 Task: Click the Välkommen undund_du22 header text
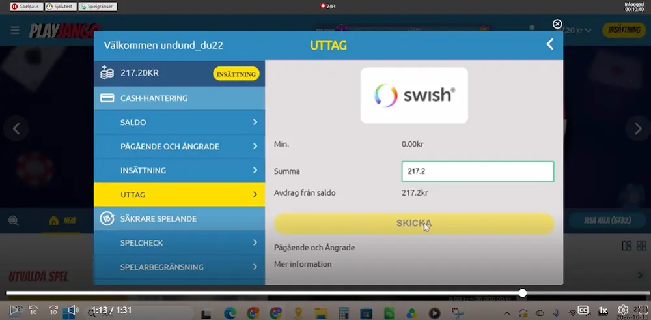[x=163, y=46]
